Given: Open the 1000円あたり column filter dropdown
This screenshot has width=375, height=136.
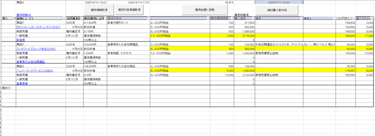Looking at the screenshot, I should coord(354,18).
